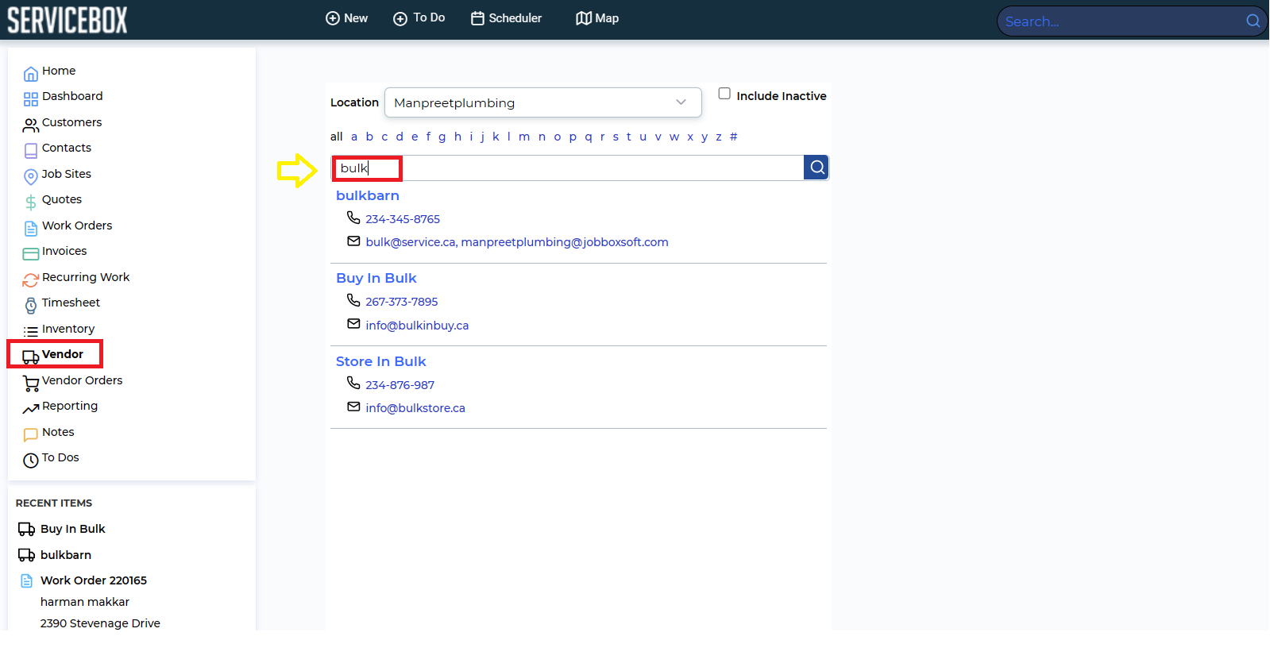Click the magnifier icon in top search bar

click(x=1253, y=21)
